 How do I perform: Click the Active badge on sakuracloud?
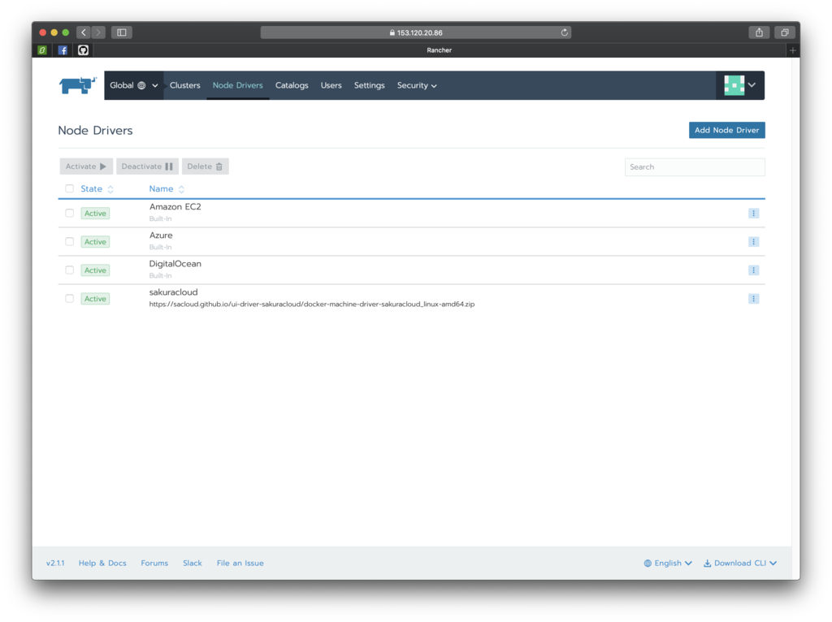click(x=96, y=299)
